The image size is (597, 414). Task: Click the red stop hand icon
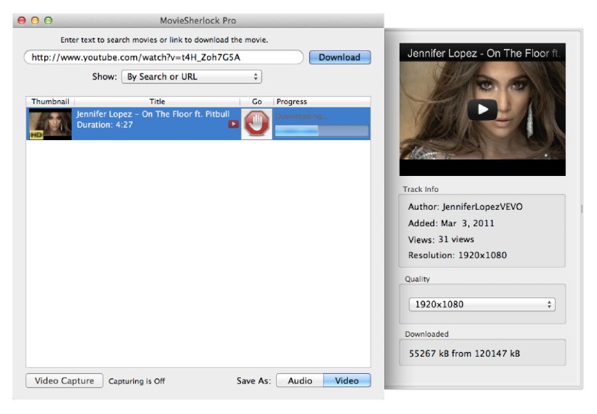(257, 124)
